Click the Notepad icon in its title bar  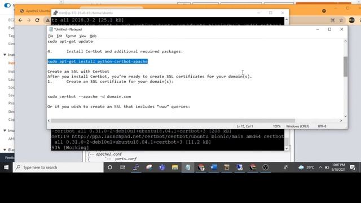pyautogui.click(x=51, y=29)
